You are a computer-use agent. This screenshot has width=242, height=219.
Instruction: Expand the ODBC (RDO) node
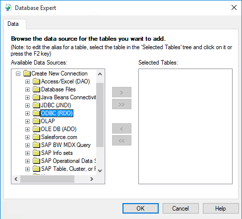click(27, 113)
